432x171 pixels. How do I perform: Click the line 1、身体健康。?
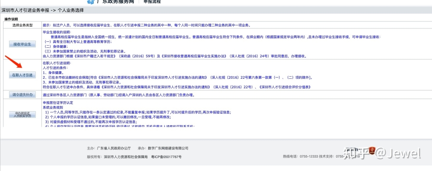(54, 73)
